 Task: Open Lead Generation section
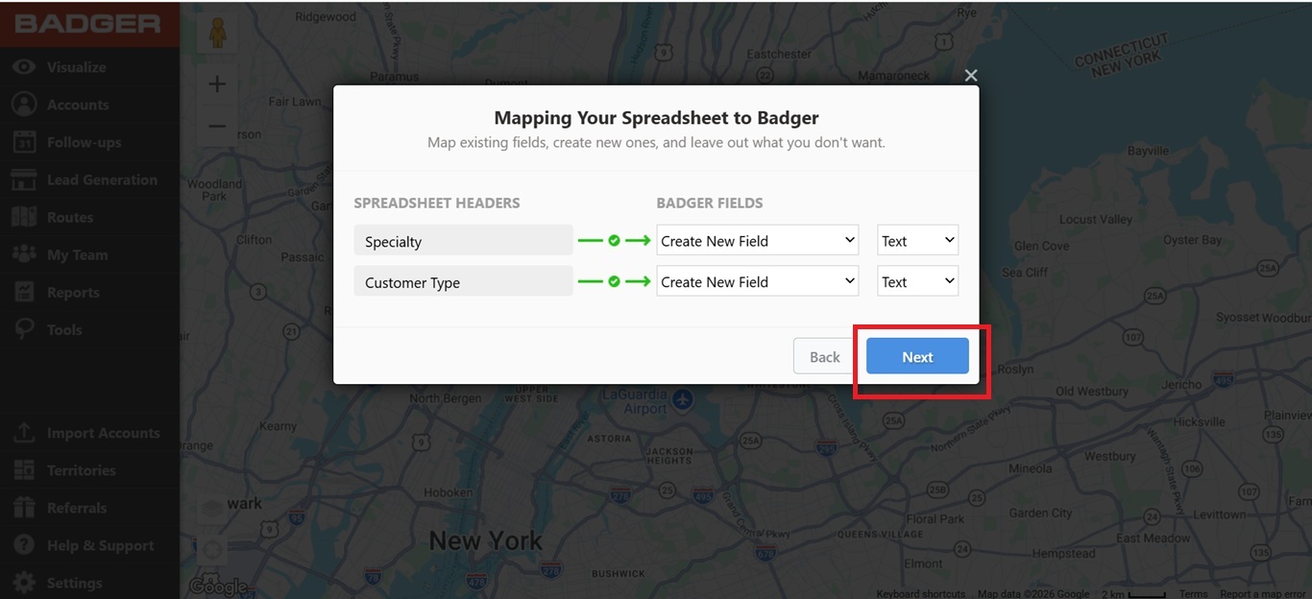pos(102,180)
